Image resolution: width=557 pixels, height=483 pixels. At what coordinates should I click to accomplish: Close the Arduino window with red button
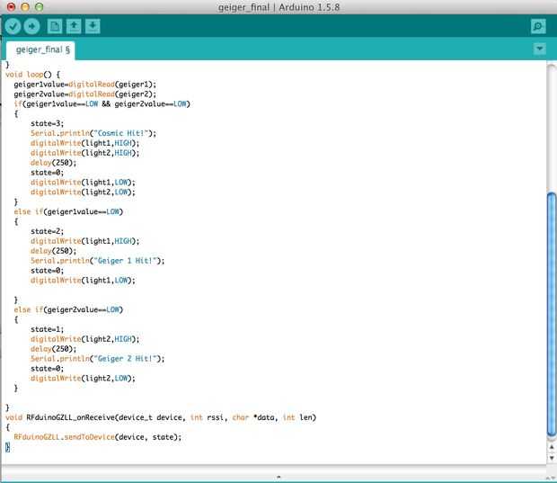[x=11, y=7]
